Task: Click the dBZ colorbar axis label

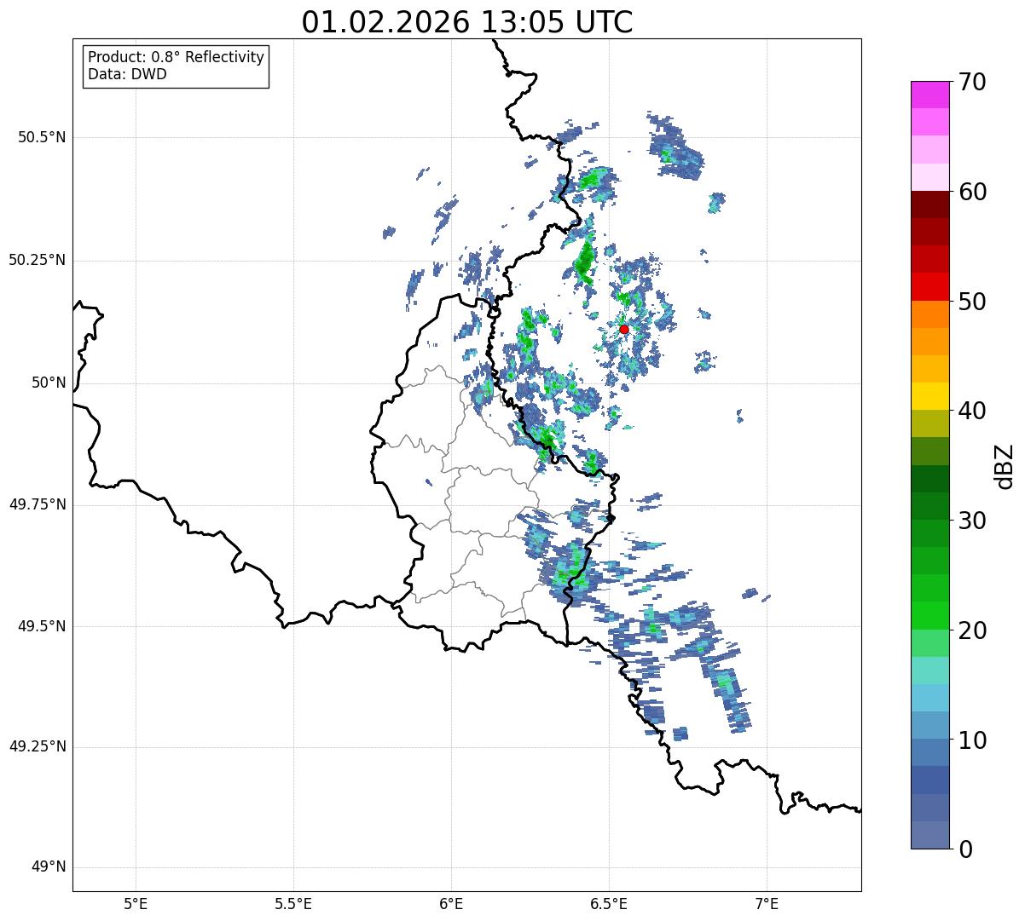Action: 1004,466
